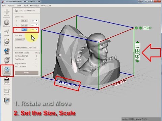Click the Meshmixer window title bar text
The image size is (162, 121).
[x=22, y=2]
